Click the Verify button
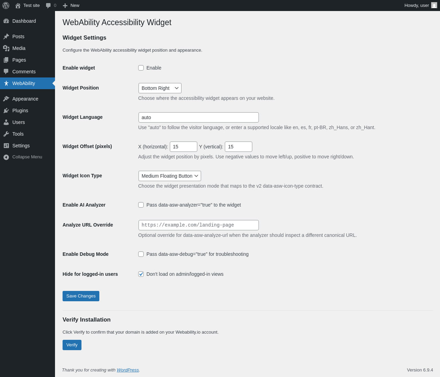 coord(72,345)
